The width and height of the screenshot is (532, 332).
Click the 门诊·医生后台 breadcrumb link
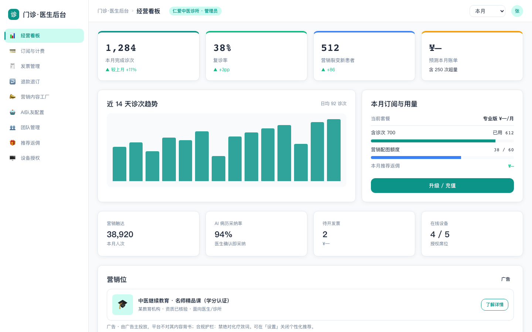click(x=113, y=11)
